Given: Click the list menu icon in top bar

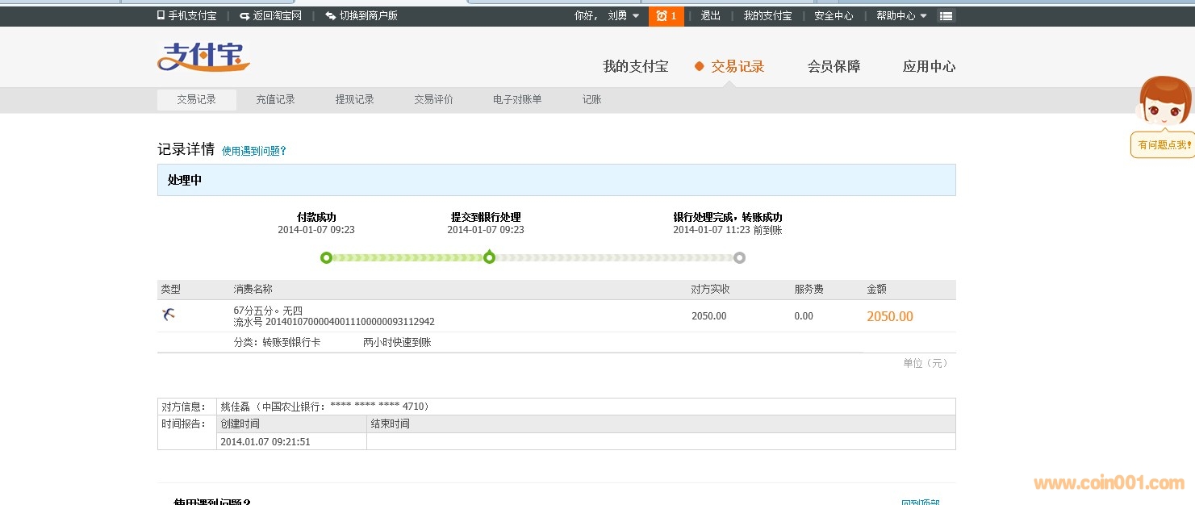Looking at the screenshot, I should click(946, 16).
